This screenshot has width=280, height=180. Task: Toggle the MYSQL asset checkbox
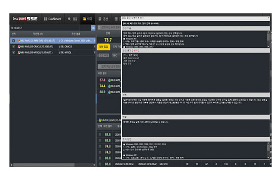point(14,52)
